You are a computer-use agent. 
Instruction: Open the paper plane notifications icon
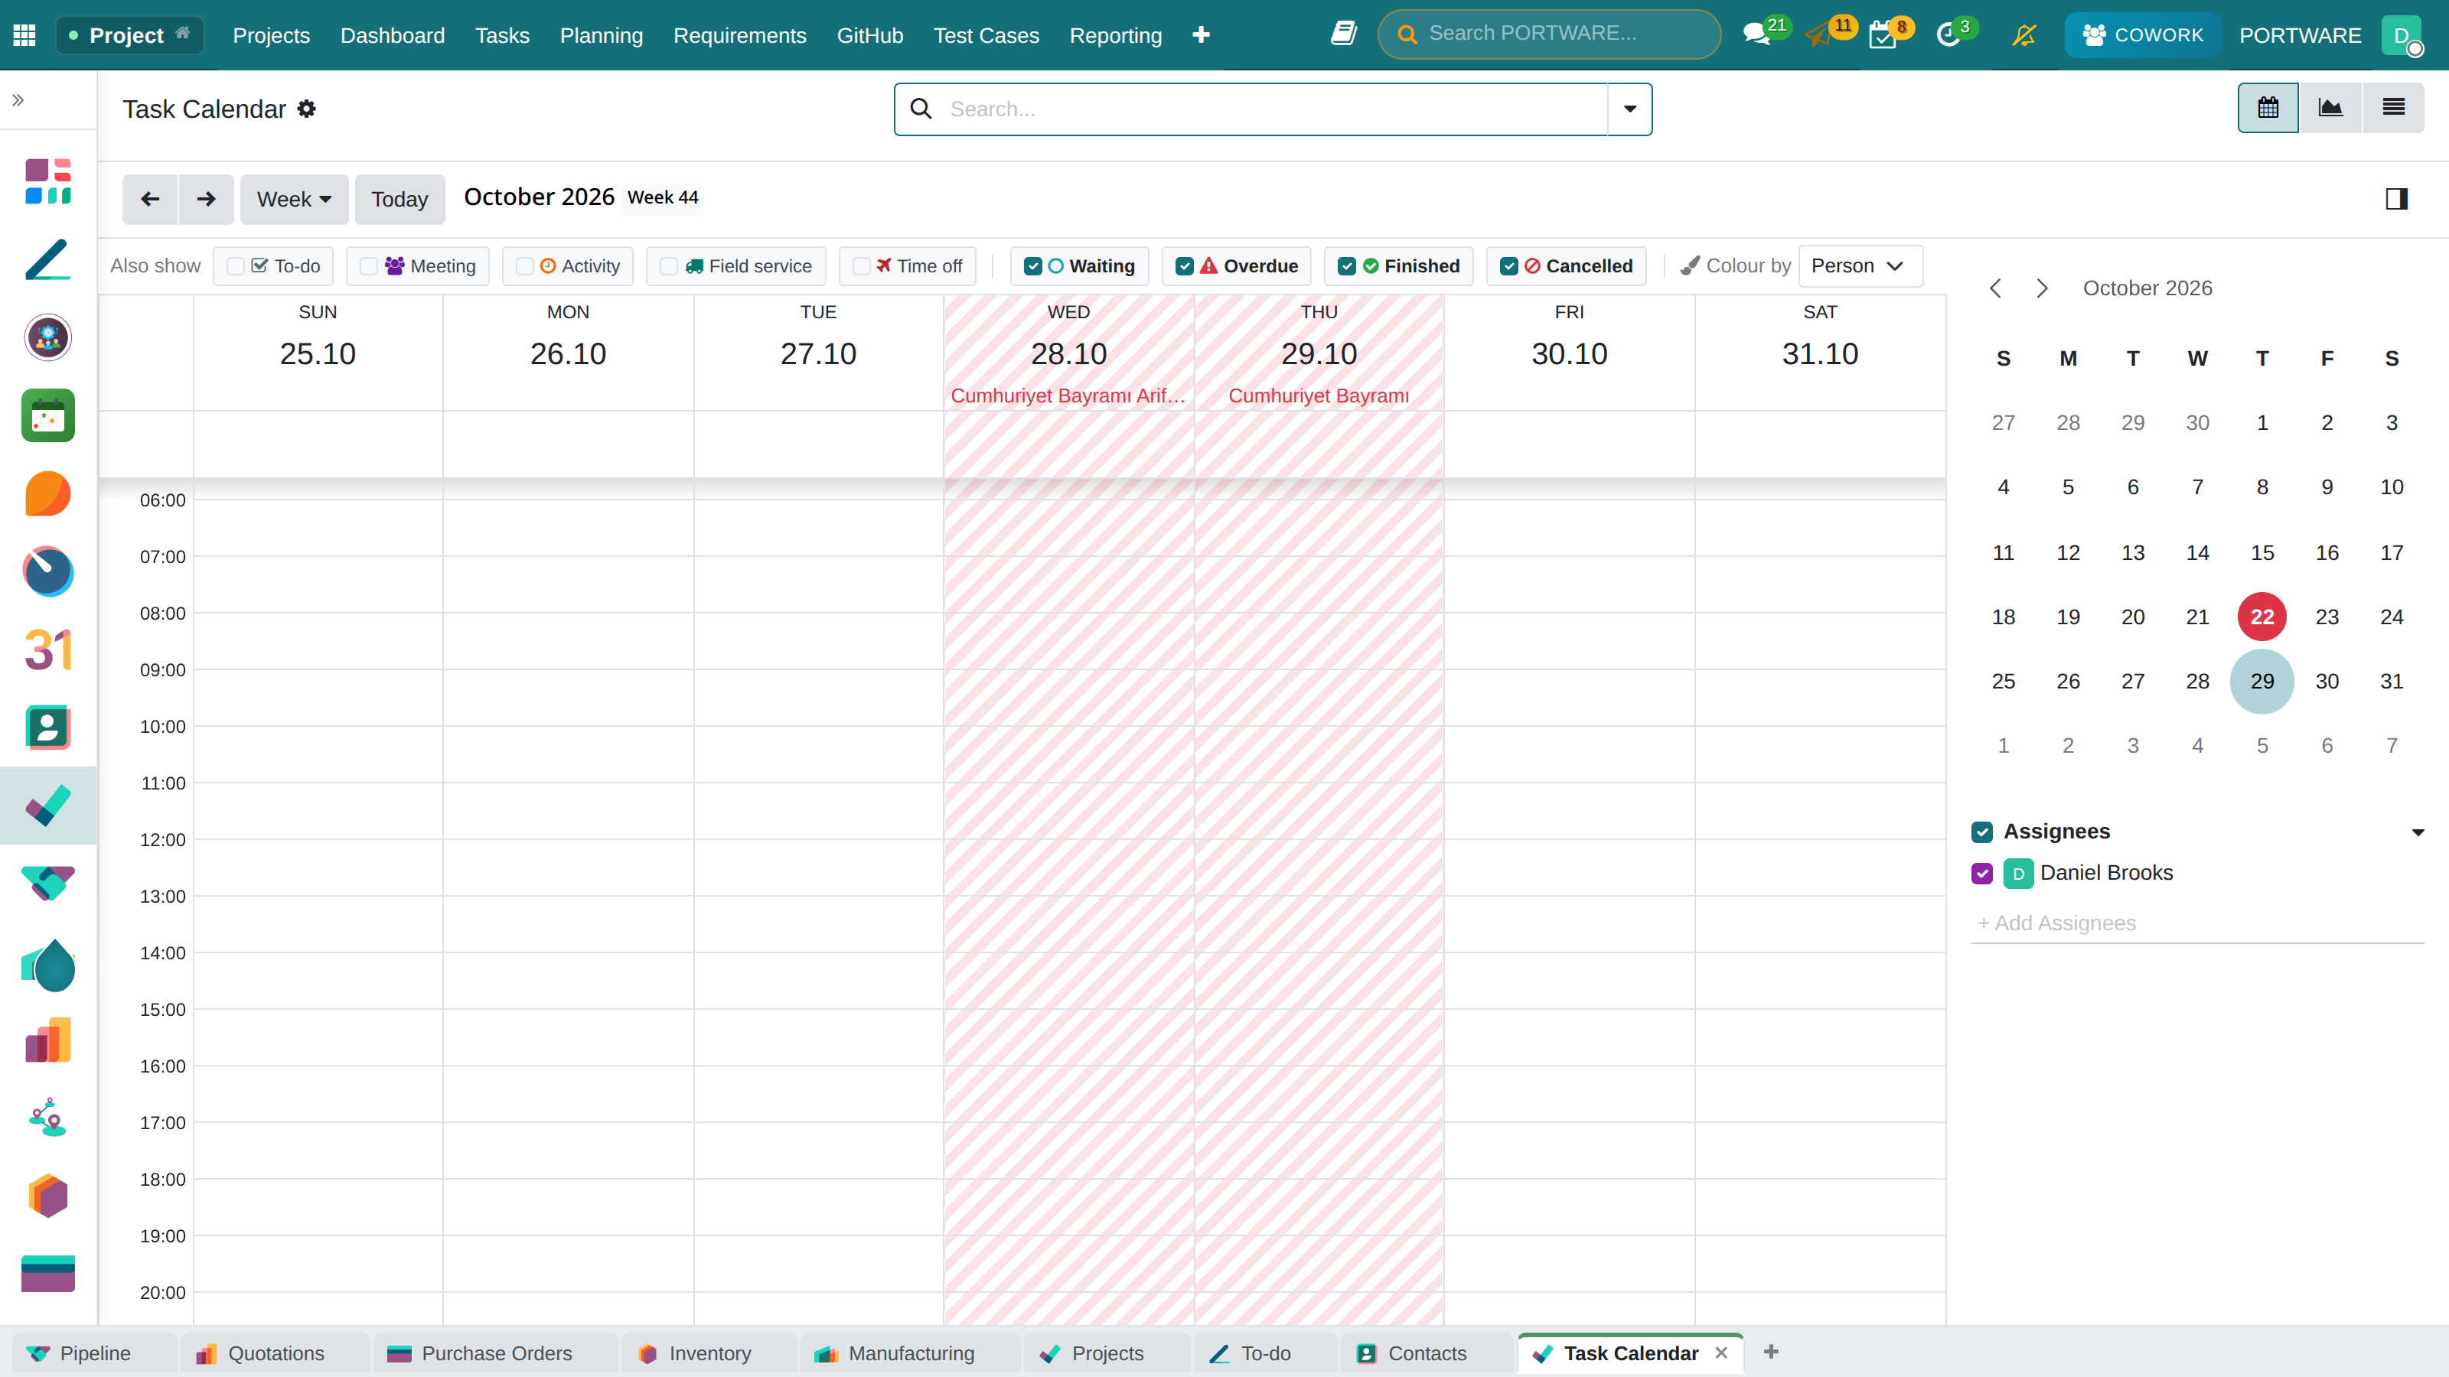tap(1818, 35)
